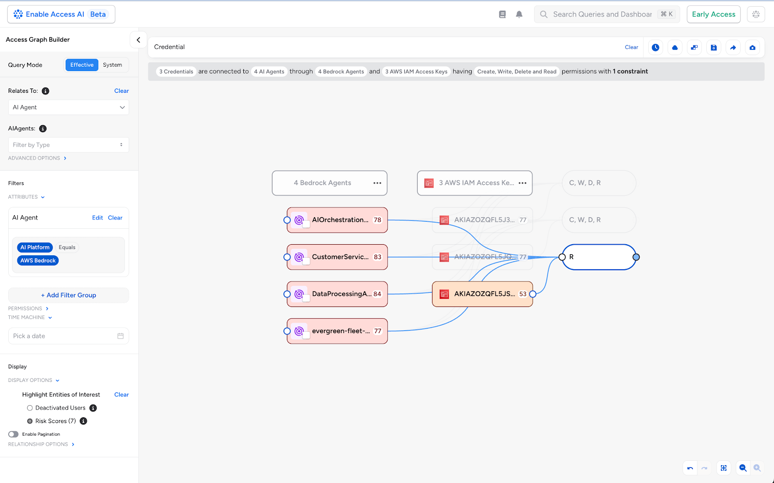Select the Deactivated Users radio option

coord(30,408)
